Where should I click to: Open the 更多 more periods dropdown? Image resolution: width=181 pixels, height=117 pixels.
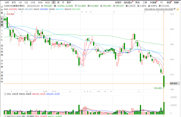(x=69, y=2)
